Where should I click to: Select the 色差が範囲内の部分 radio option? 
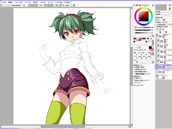click(134, 72)
